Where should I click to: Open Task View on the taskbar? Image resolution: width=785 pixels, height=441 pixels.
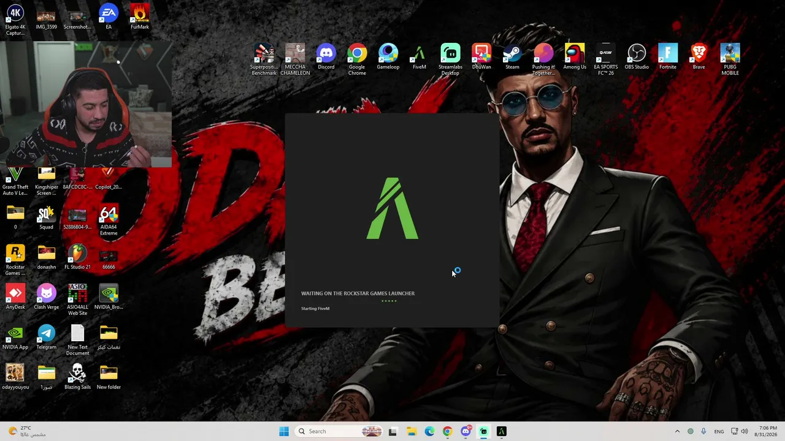click(392, 431)
